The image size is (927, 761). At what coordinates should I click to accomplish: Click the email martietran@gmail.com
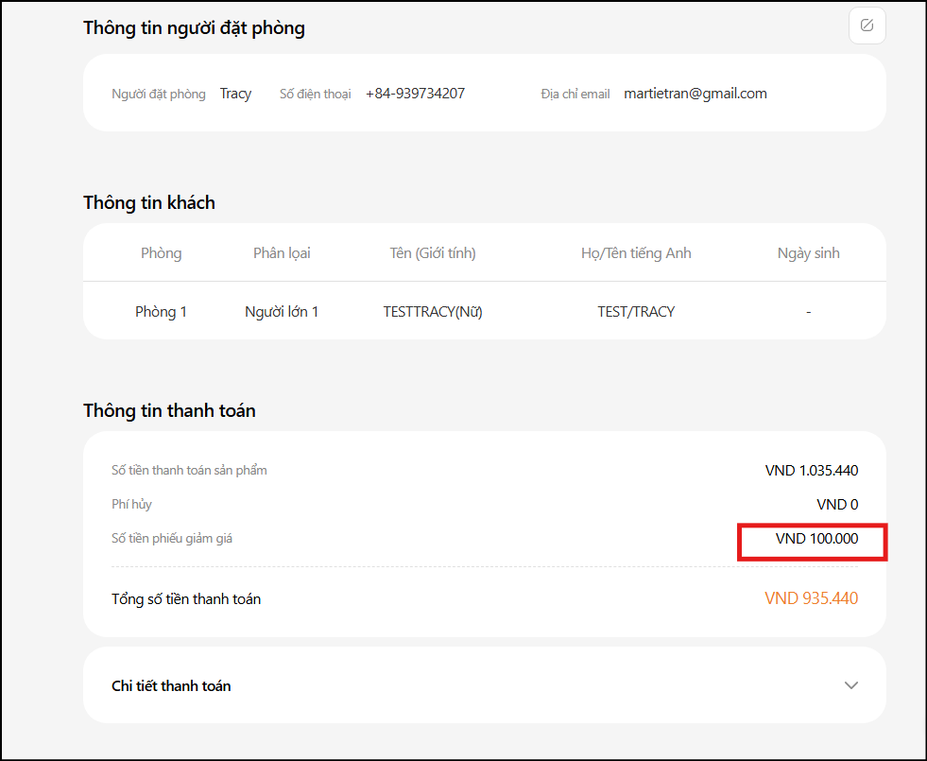(x=695, y=94)
